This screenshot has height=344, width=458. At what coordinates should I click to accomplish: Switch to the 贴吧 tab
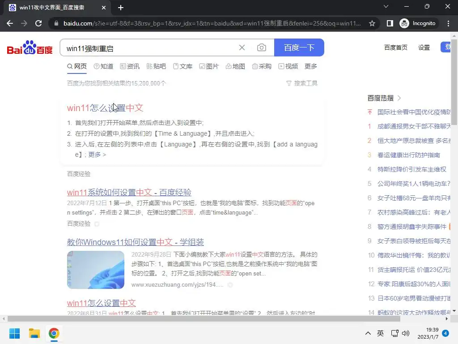[x=156, y=66]
